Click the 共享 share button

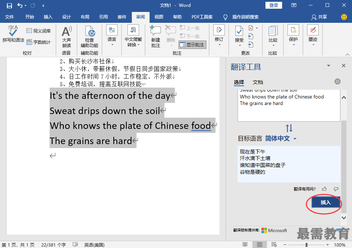319,17
